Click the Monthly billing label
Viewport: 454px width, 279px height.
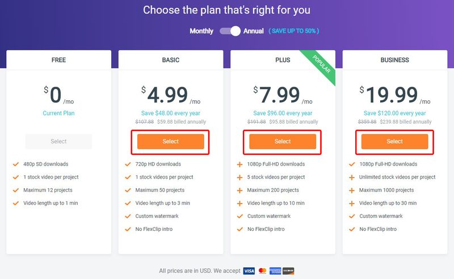point(201,31)
